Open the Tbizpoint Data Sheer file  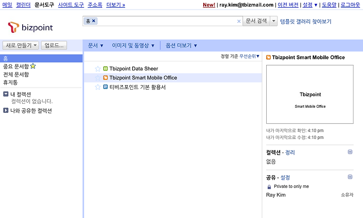(x=134, y=68)
